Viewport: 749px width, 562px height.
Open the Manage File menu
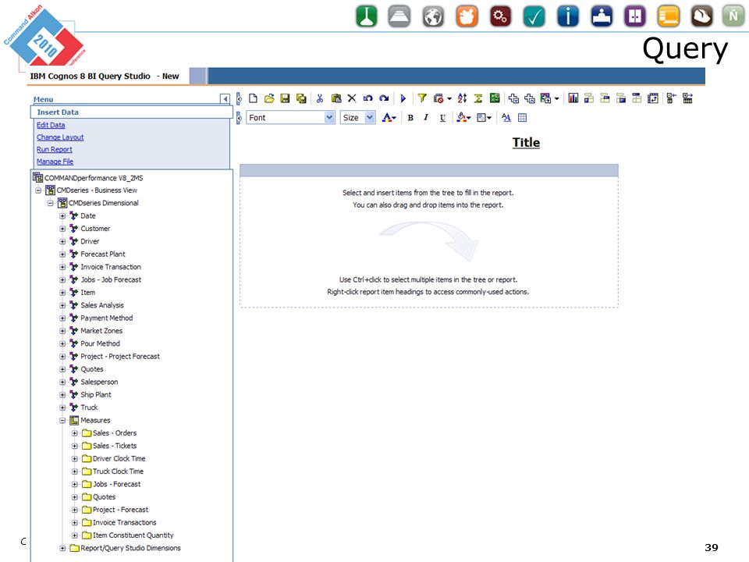pyautogui.click(x=55, y=162)
